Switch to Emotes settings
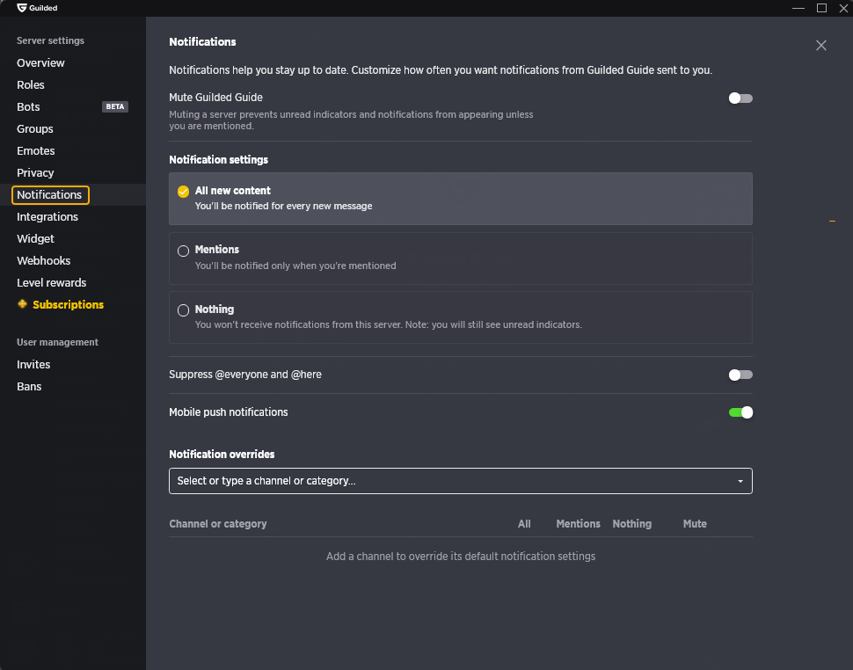The height and width of the screenshot is (670, 853). (x=36, y=150)
